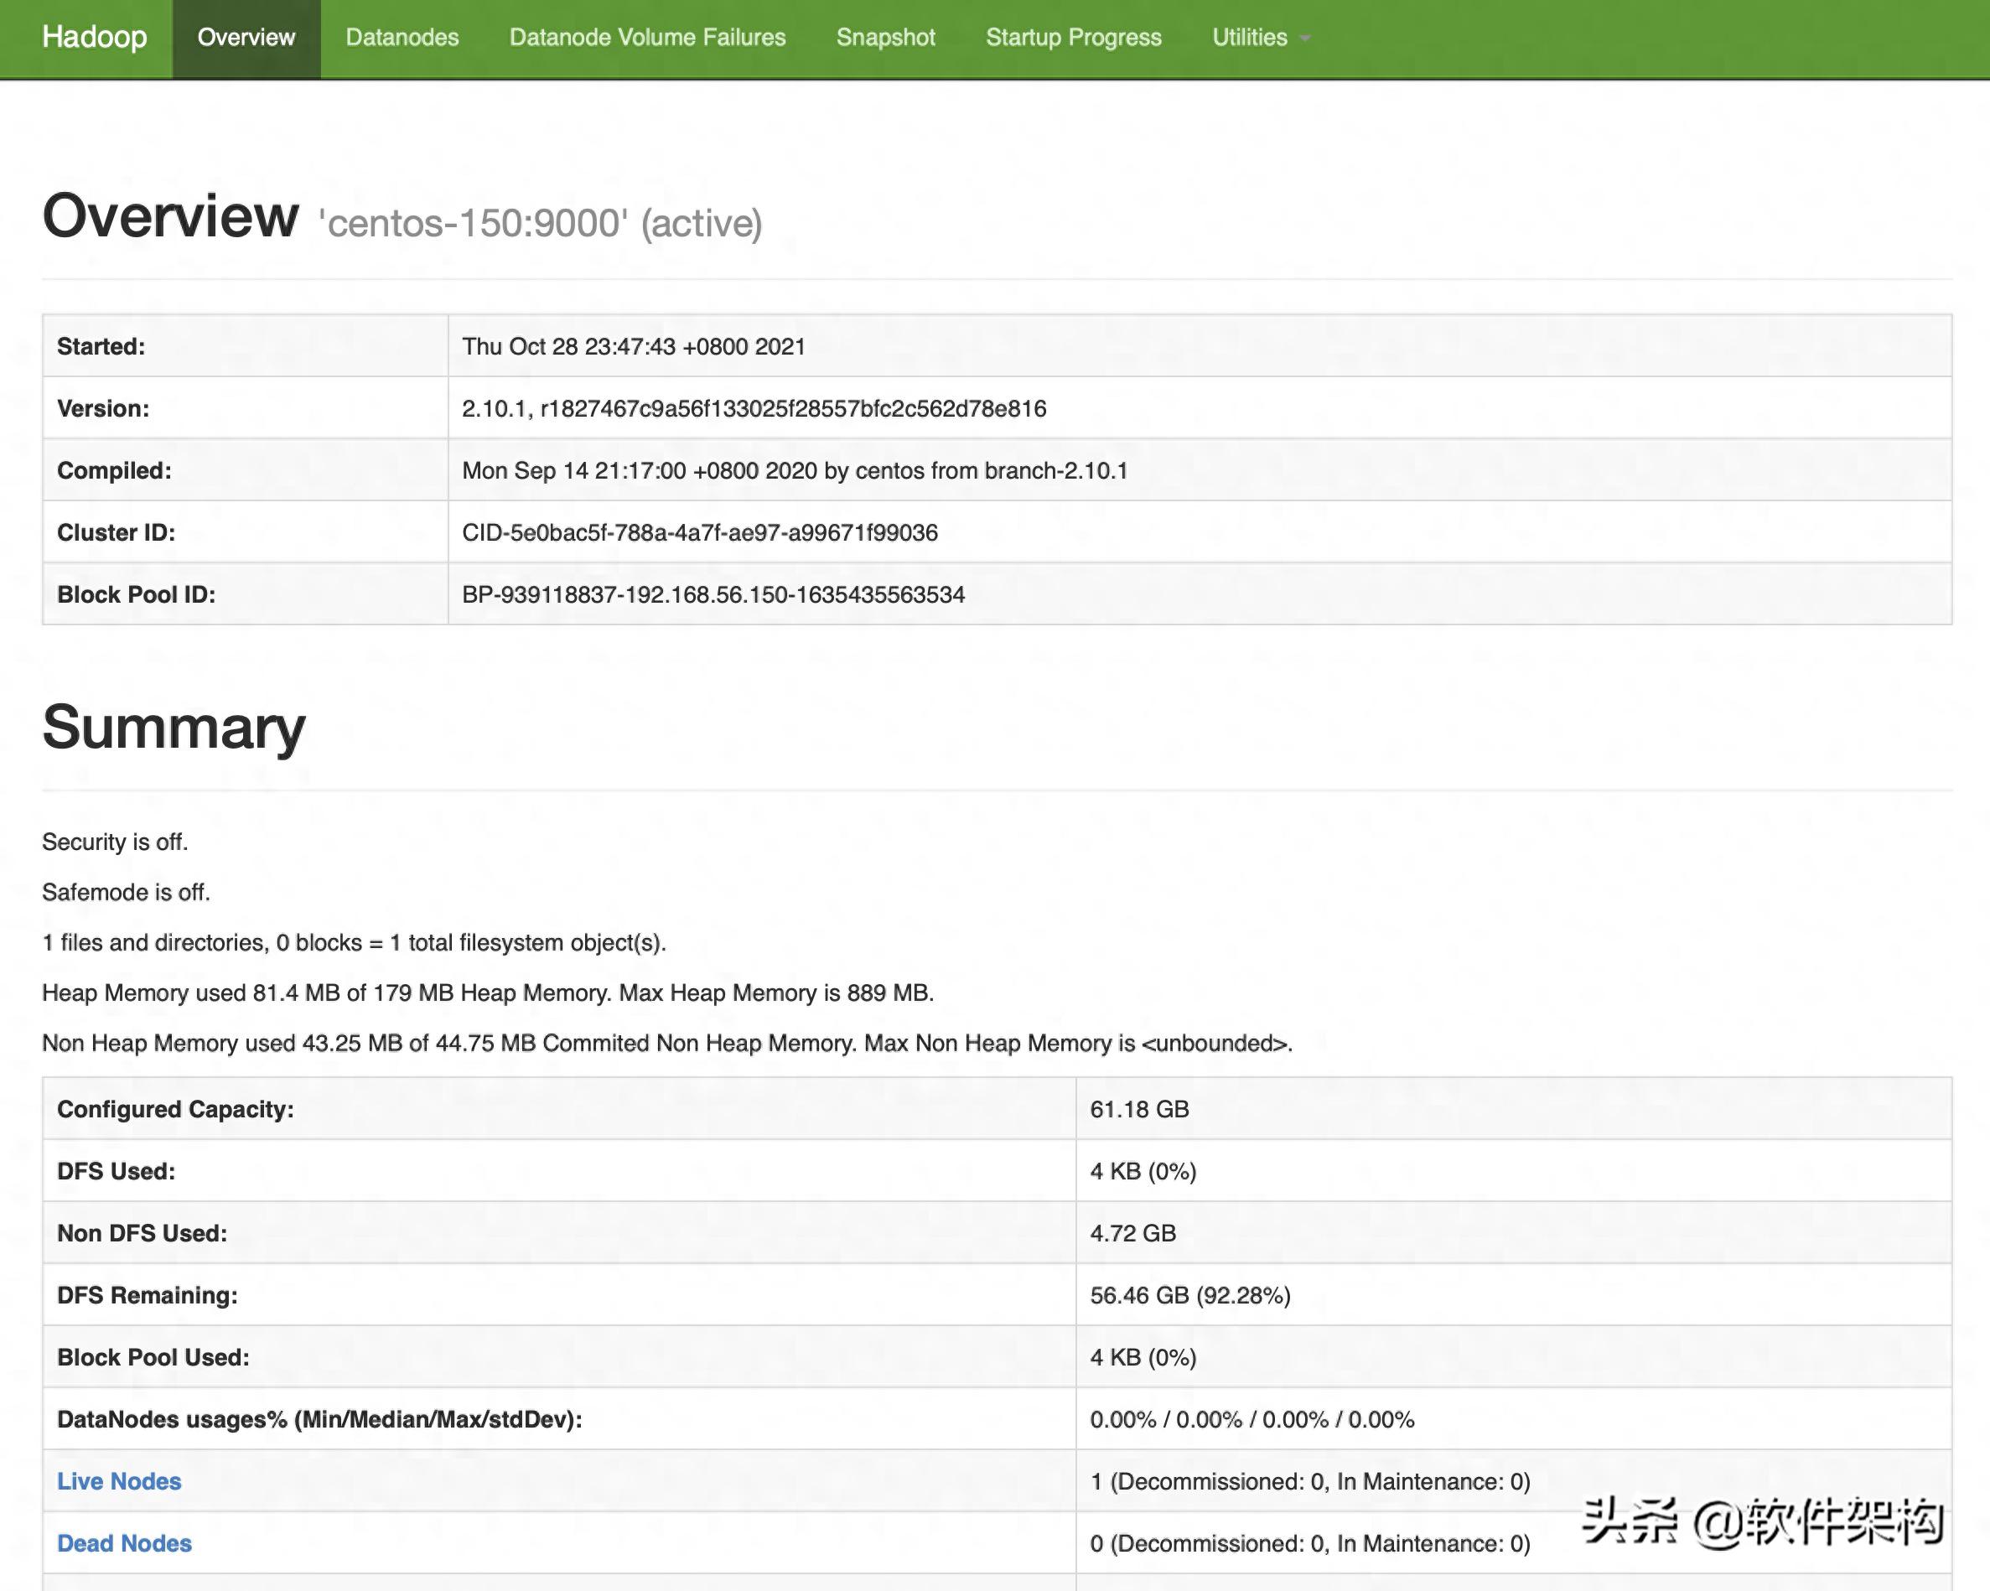Click the DataNodes usages% label

coord(319,1418)
